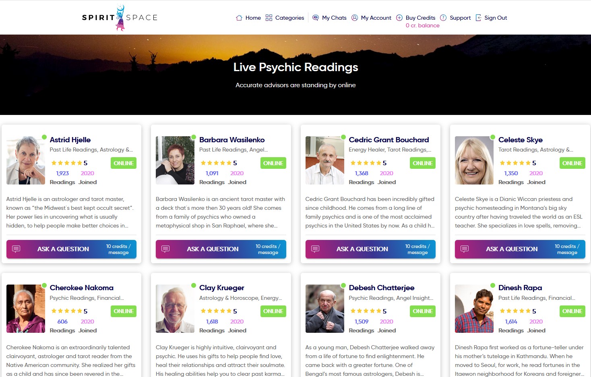The image size is (591, 377).
Task: Ask Cedric Grant Bouchard a question
Action: coord(370,249)
